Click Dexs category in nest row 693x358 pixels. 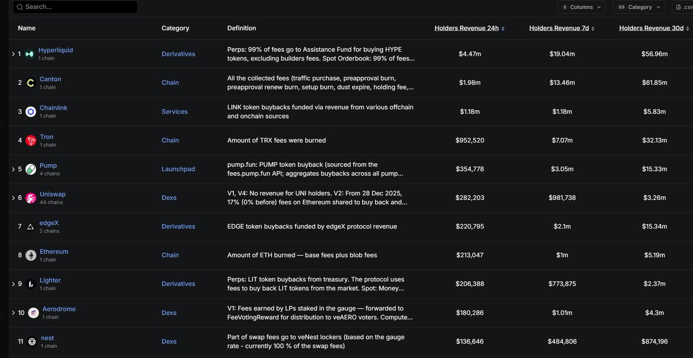[x=169, y=341]
